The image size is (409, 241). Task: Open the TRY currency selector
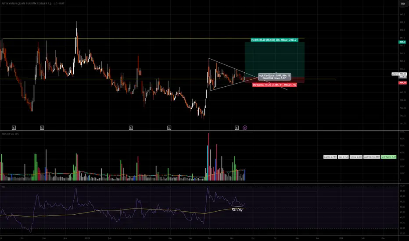click(403, 4)
